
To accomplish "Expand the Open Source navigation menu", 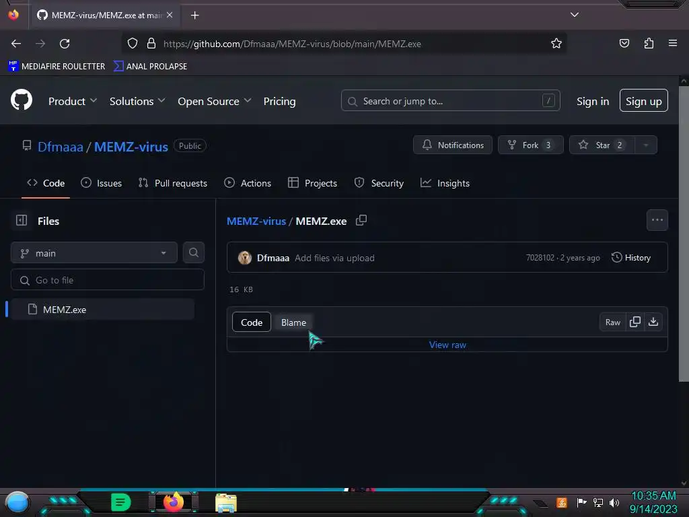I will click(x=215, y=101).
